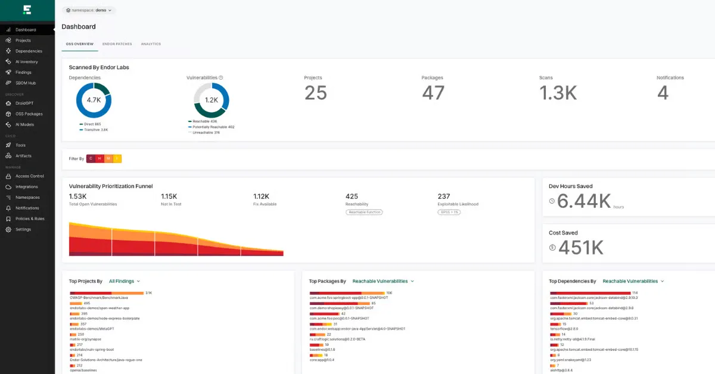Open the Artifacts section under CI/CD

coord(23,155)
